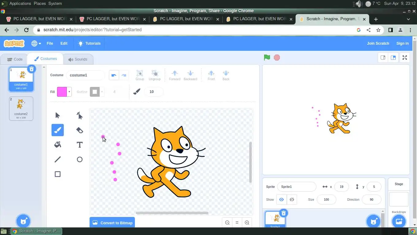
Task: Delete Sprite1 with trash icon
Action: (284, 213)
